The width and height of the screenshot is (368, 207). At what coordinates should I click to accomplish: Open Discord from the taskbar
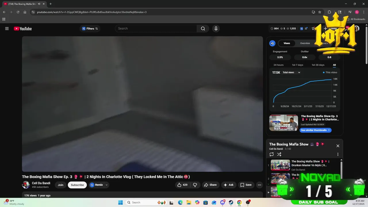point(223,202)
